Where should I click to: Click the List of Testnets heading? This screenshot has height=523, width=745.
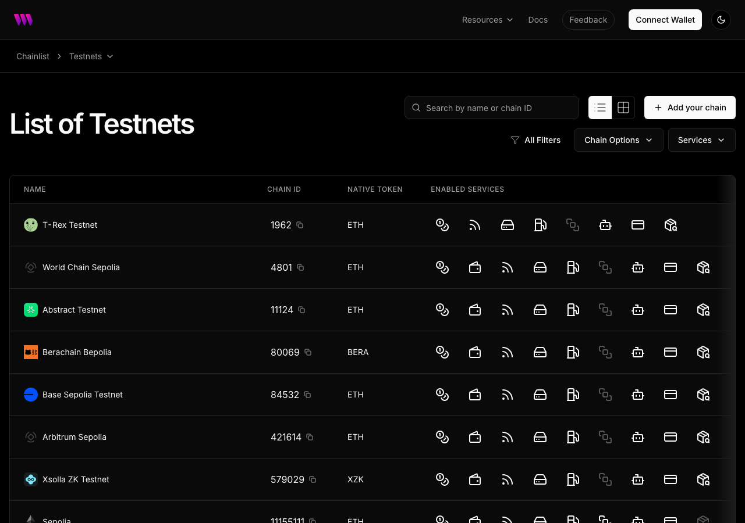click(x=102, y=124)
